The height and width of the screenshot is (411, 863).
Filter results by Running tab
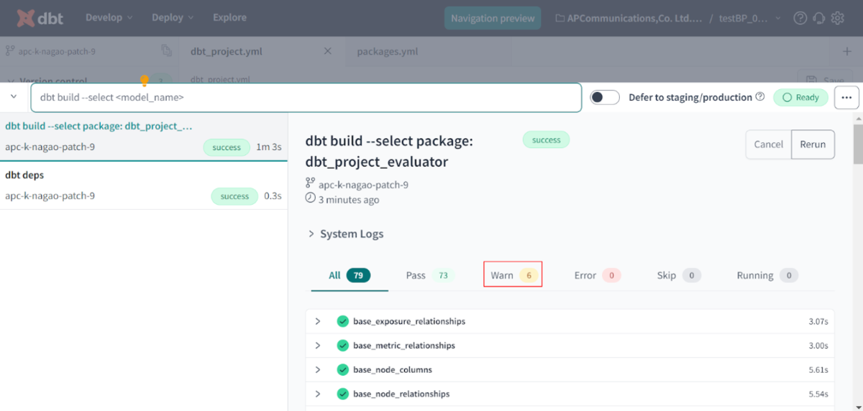click(x=767, y=275)
